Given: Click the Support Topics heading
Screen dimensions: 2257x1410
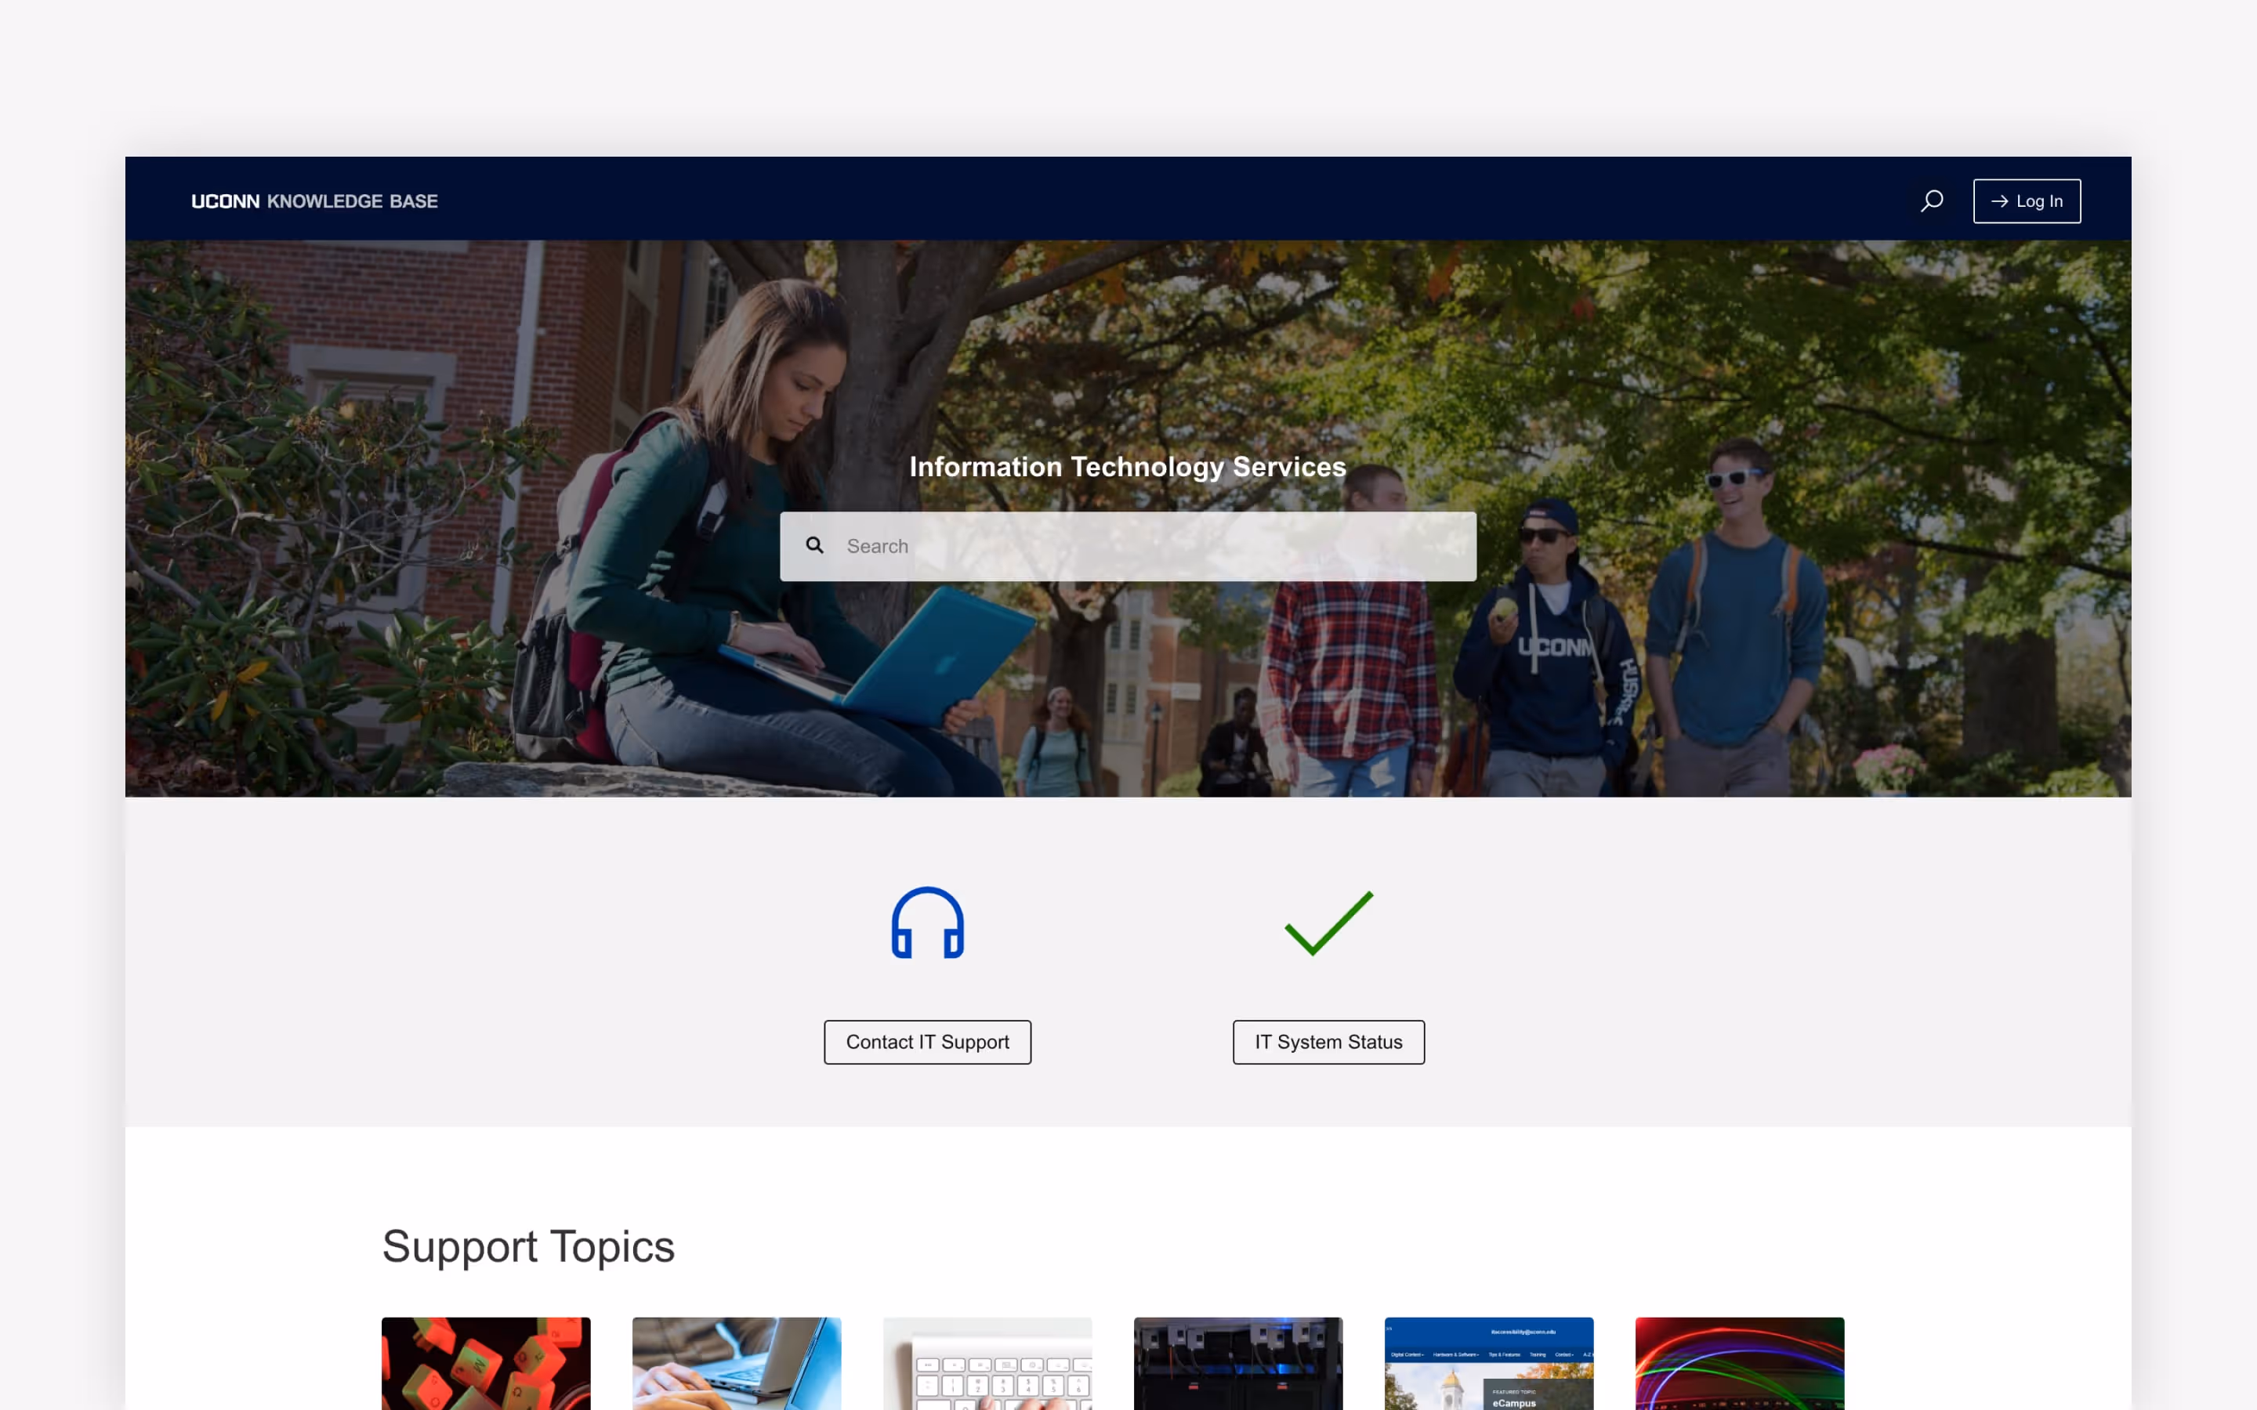Looking at the screenshot, I should click(528, 1245).
